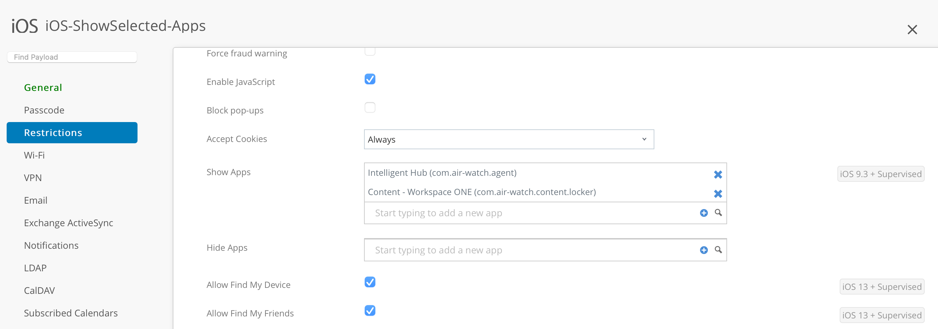This screenshot has height=329, width=938.
Task: Remove Content - Workspace ONE app entry
Action: pos(718,194)
